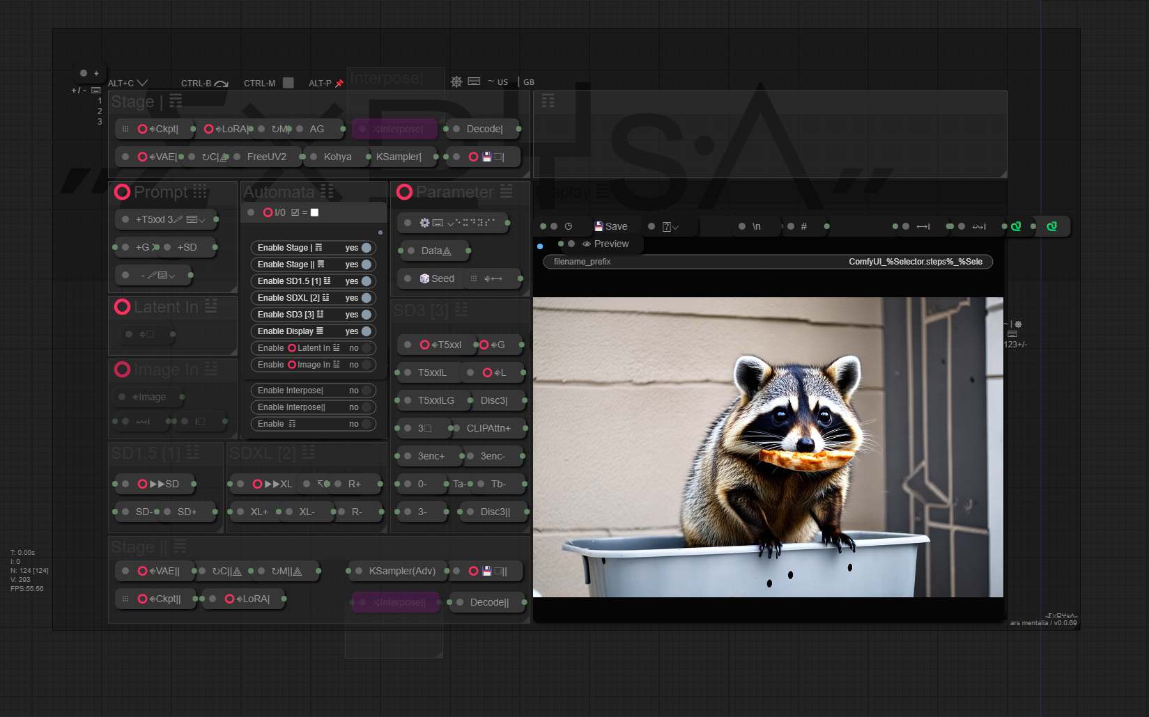Click the Save floppy disk icon
1149x717 pixels.
pos(598,226)
